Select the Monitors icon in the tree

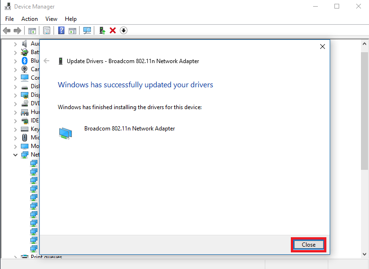pos(25,146)
